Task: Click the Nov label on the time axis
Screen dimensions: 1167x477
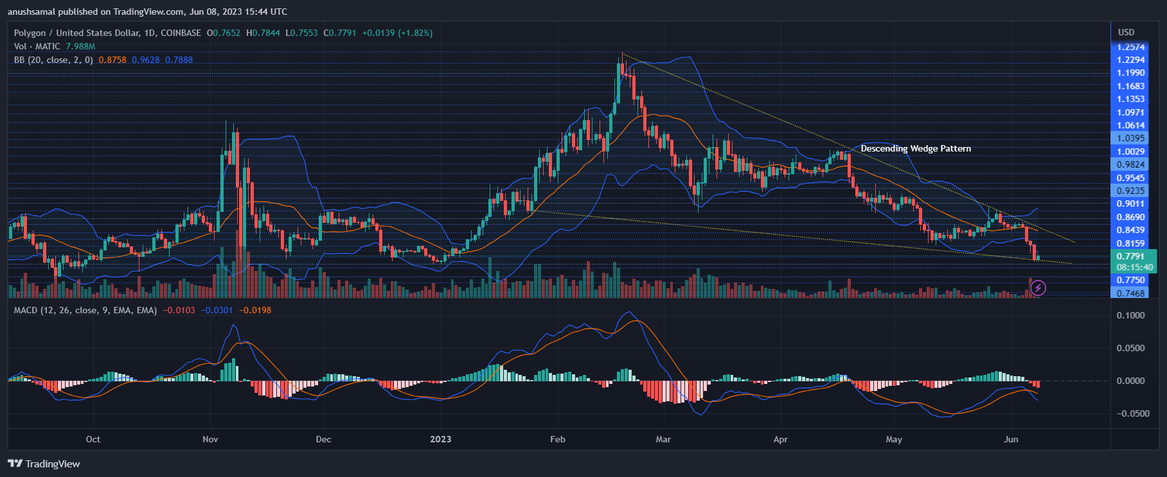Action: coord(210,439)
